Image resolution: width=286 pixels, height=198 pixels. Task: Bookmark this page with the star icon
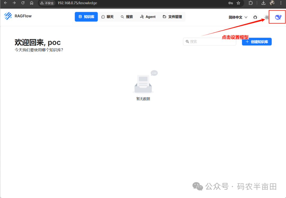click(238, 3)
